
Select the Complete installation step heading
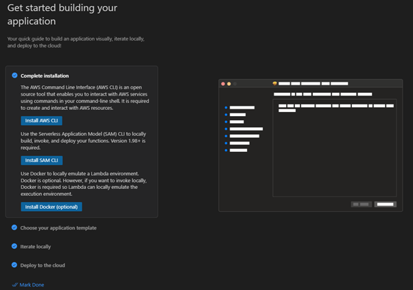click(x=45, y=76)
